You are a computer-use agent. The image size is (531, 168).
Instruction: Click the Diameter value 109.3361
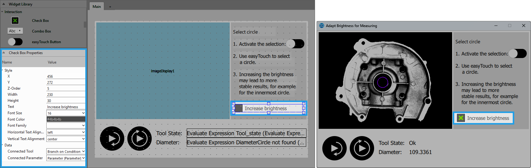click(420, 152)
